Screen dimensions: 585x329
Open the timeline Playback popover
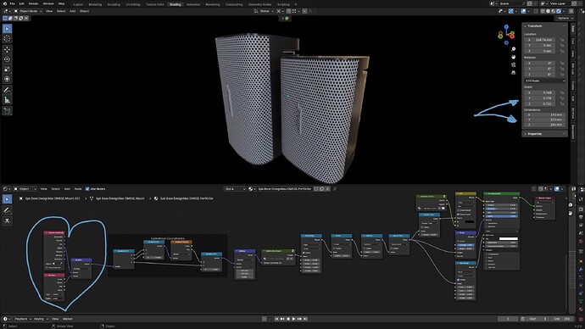[22, 319]
